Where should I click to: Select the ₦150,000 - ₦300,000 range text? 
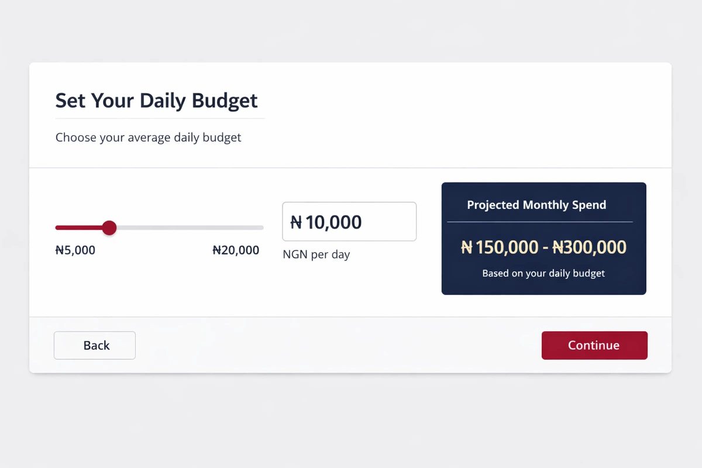(x=542, y=247)
